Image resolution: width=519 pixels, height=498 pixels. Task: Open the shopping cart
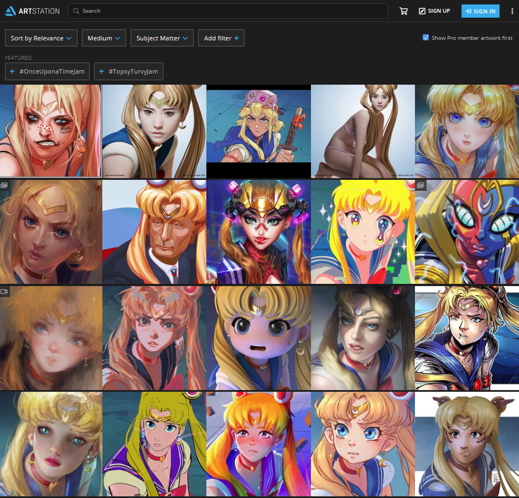[x=403, y=11]
